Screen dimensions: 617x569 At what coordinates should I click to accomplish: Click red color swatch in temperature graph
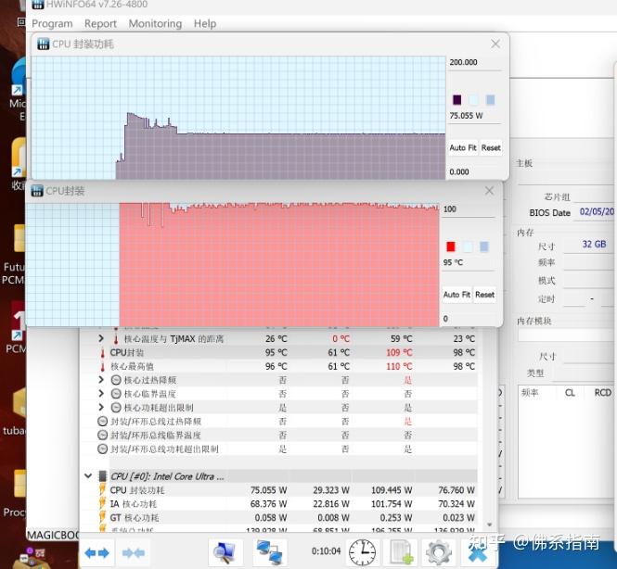tap(451, 247)
